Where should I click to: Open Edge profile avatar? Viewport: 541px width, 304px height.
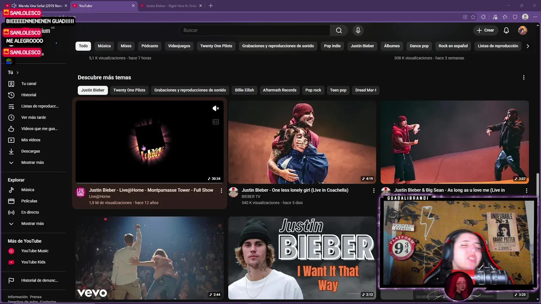tap(525, 17)
